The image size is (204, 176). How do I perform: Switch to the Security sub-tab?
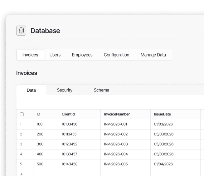(x=65, y=90)
